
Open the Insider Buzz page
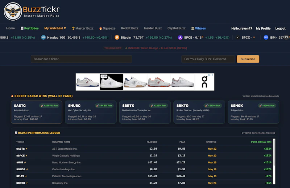click(153, 28)
